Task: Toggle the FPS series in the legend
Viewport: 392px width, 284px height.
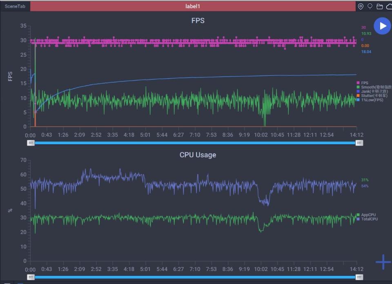Action: tap(363, 83)
